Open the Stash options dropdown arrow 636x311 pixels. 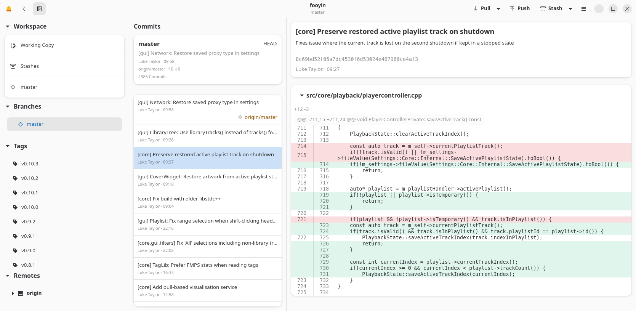[x=570, y=9]
